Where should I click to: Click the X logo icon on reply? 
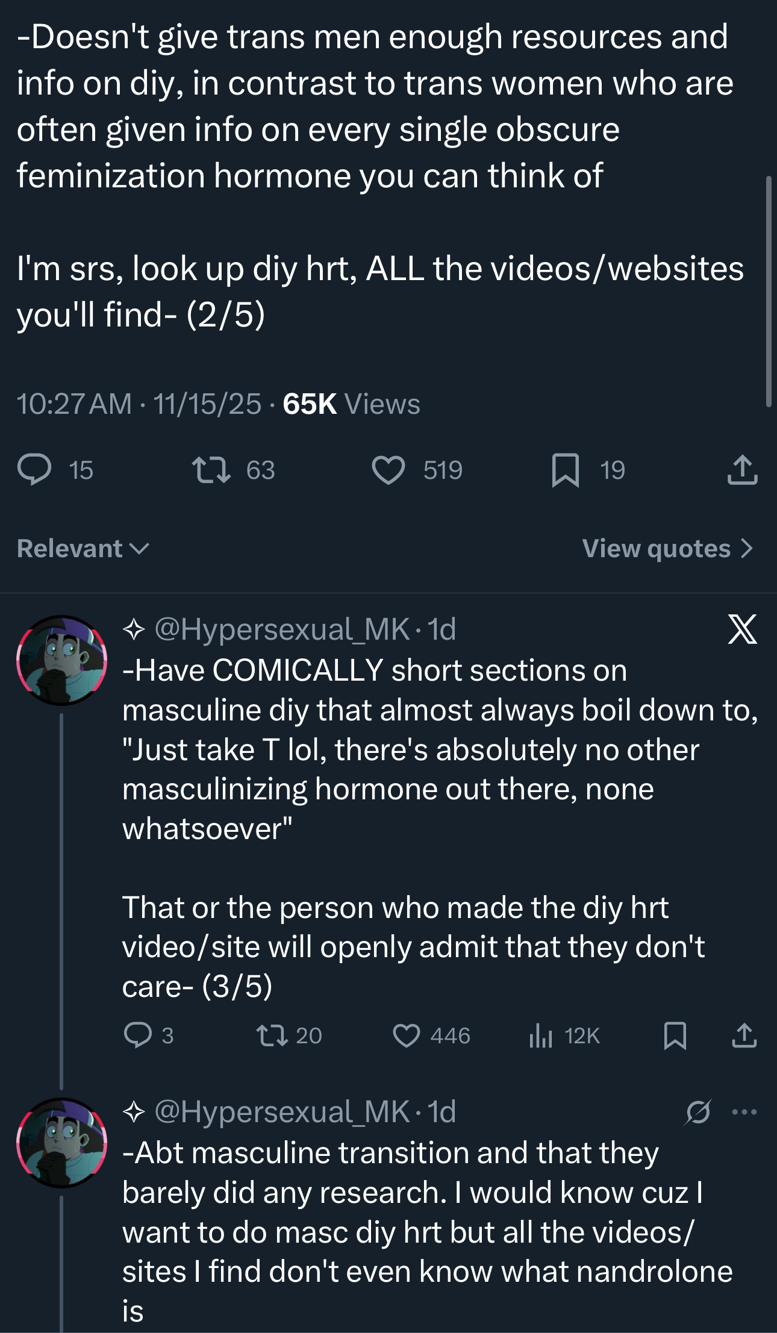click(742, 629)
